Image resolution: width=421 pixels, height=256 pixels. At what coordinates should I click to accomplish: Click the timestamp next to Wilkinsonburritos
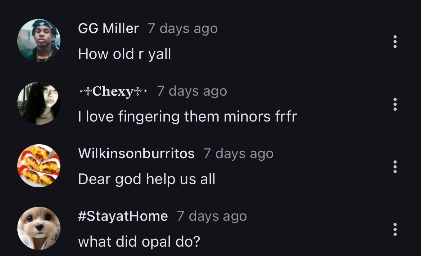[x=238, y=154]
